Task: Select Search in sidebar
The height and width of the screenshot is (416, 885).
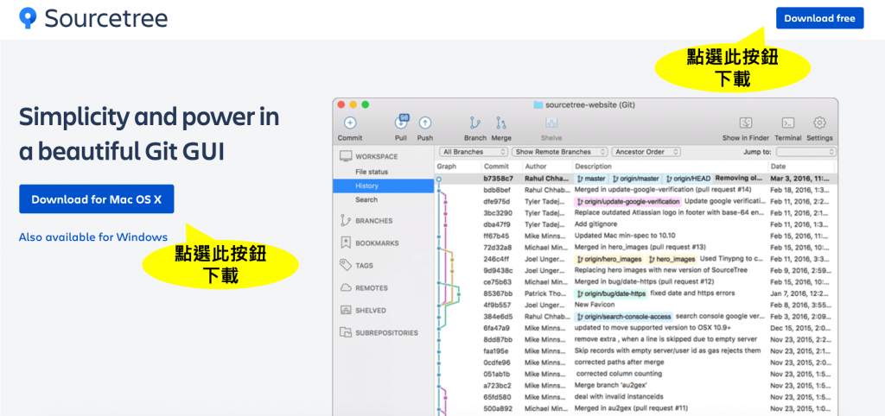Action: [x=366, y=200]
